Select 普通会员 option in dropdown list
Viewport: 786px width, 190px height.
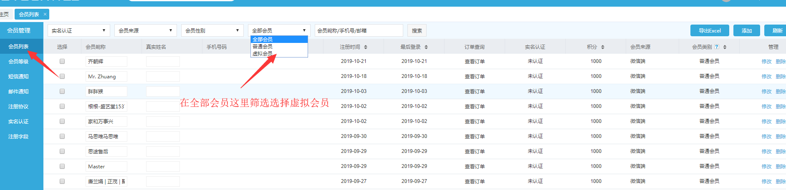point(263,46)
